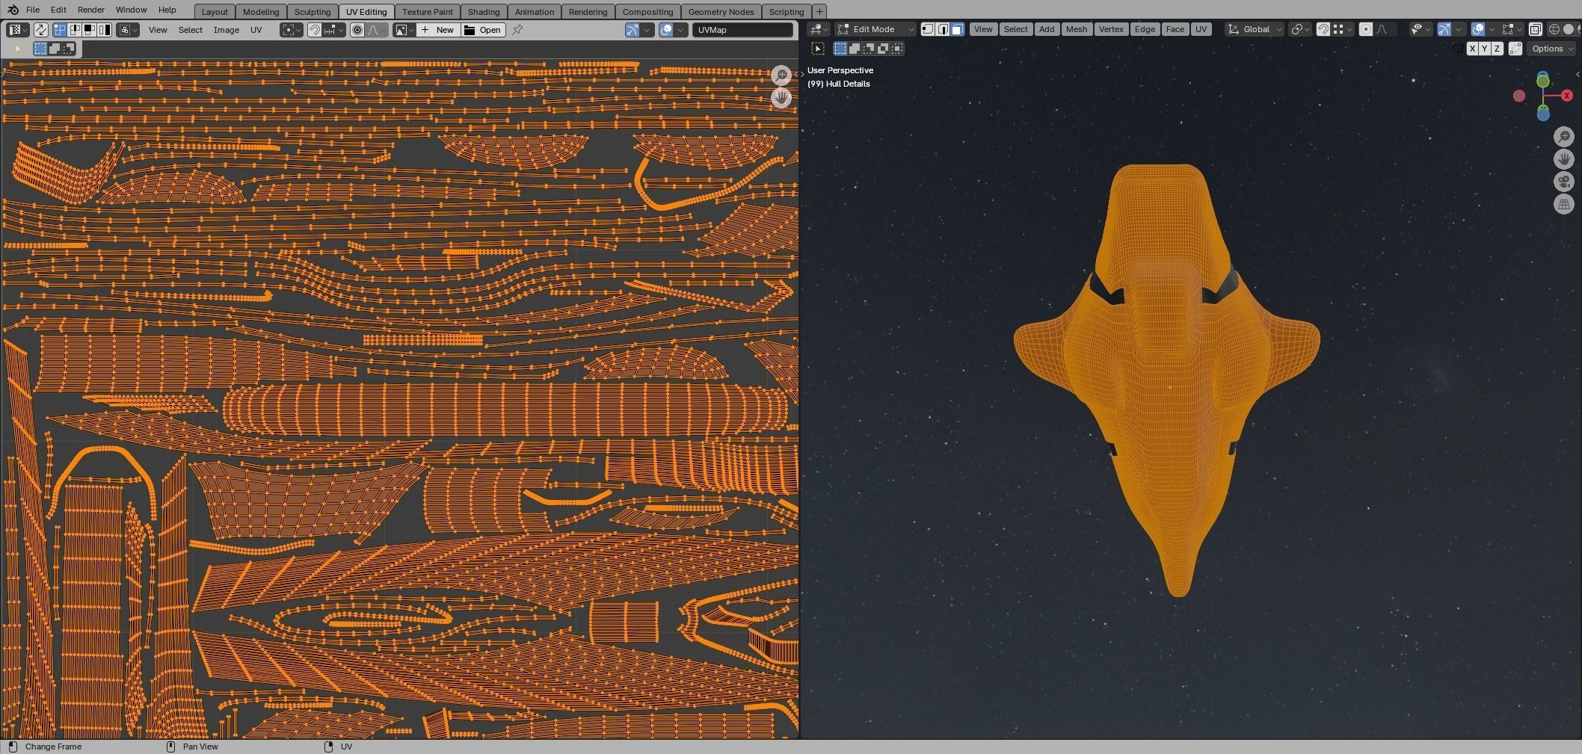Screen dimensions: 1582x754
Task: Open the Edit Mode dropdown in 3D viewport
Action: coord(875,29)
